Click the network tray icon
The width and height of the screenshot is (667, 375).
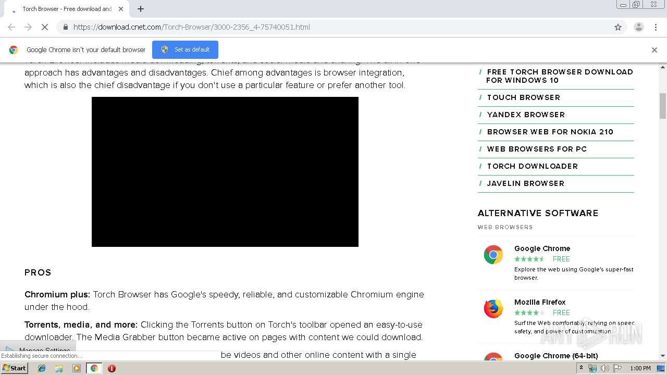(x=592, y=368)
